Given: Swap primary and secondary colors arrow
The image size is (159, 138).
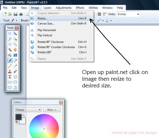Looking at the screenshot, I should pyautogui.click(x=24, y=115).
